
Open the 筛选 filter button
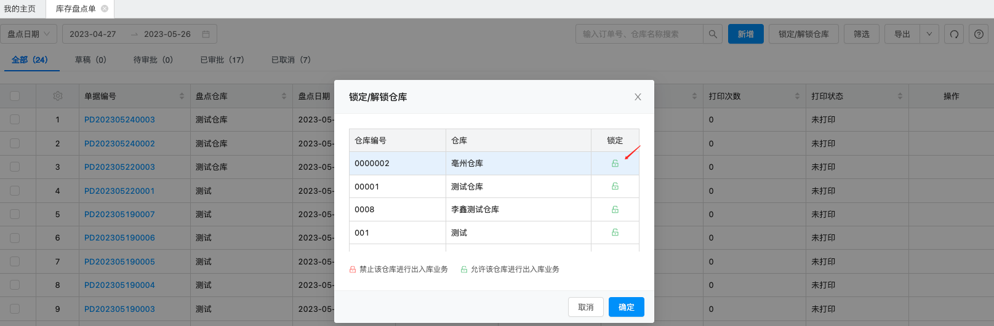(862, 34)
